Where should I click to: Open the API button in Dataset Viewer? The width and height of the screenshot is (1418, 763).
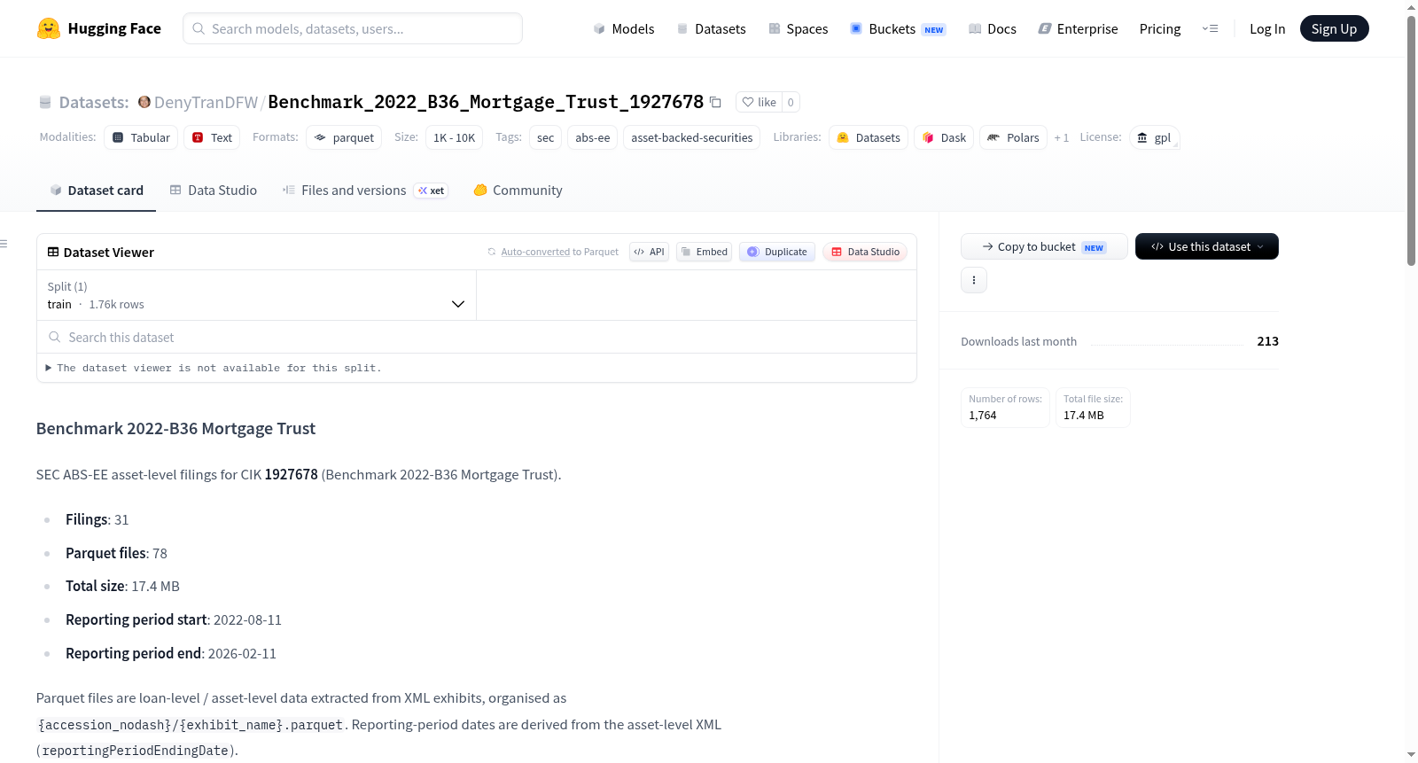click(x=649, y=252)
